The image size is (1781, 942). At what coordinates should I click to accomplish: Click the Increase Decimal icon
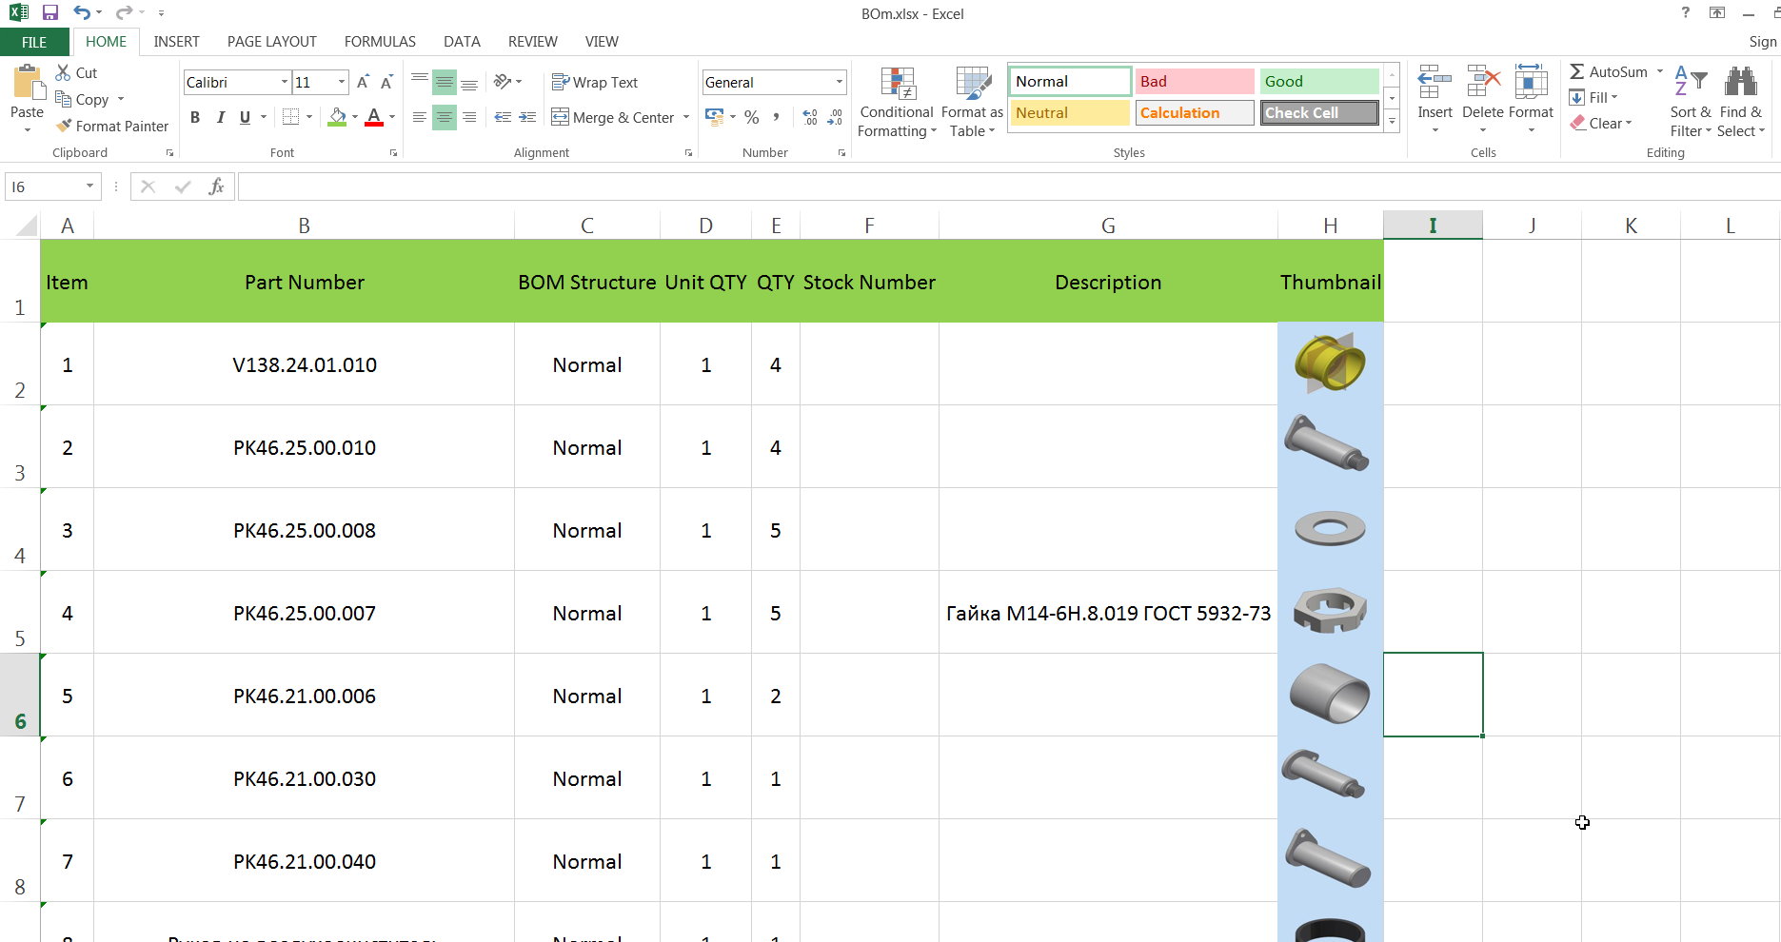809,117
